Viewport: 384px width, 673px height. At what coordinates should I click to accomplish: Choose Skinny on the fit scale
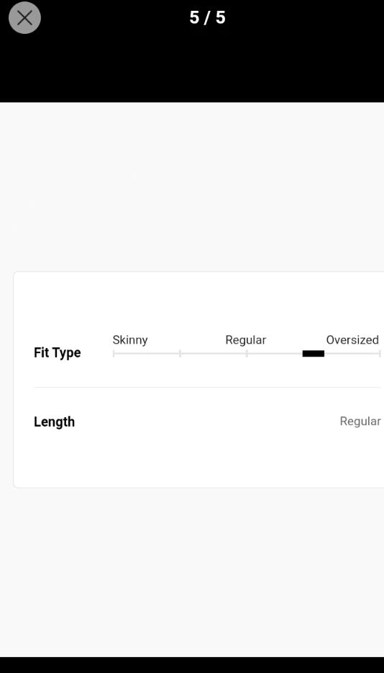(x=130, y=340)
